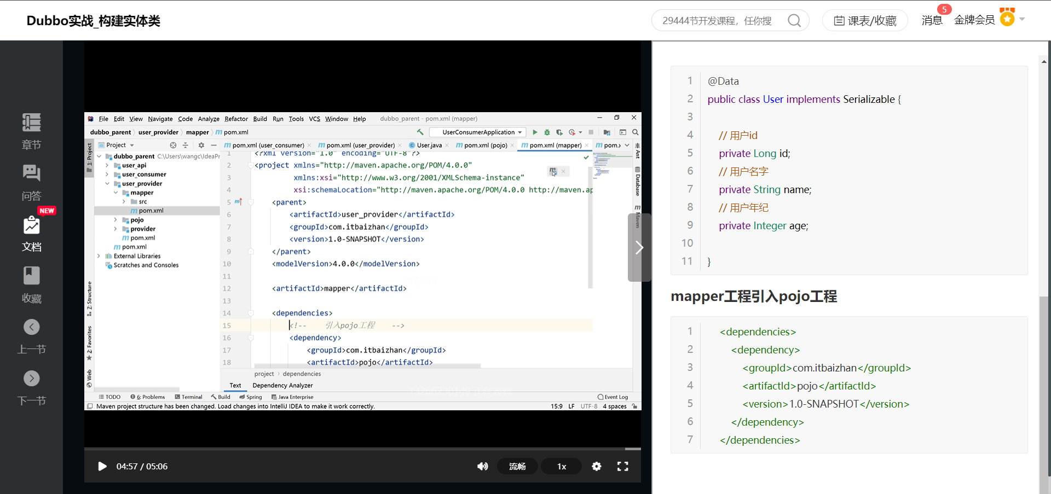The image size is (1051, 494).
Task: Click the Maven reload floating icon
Action: tap(553, 171)
